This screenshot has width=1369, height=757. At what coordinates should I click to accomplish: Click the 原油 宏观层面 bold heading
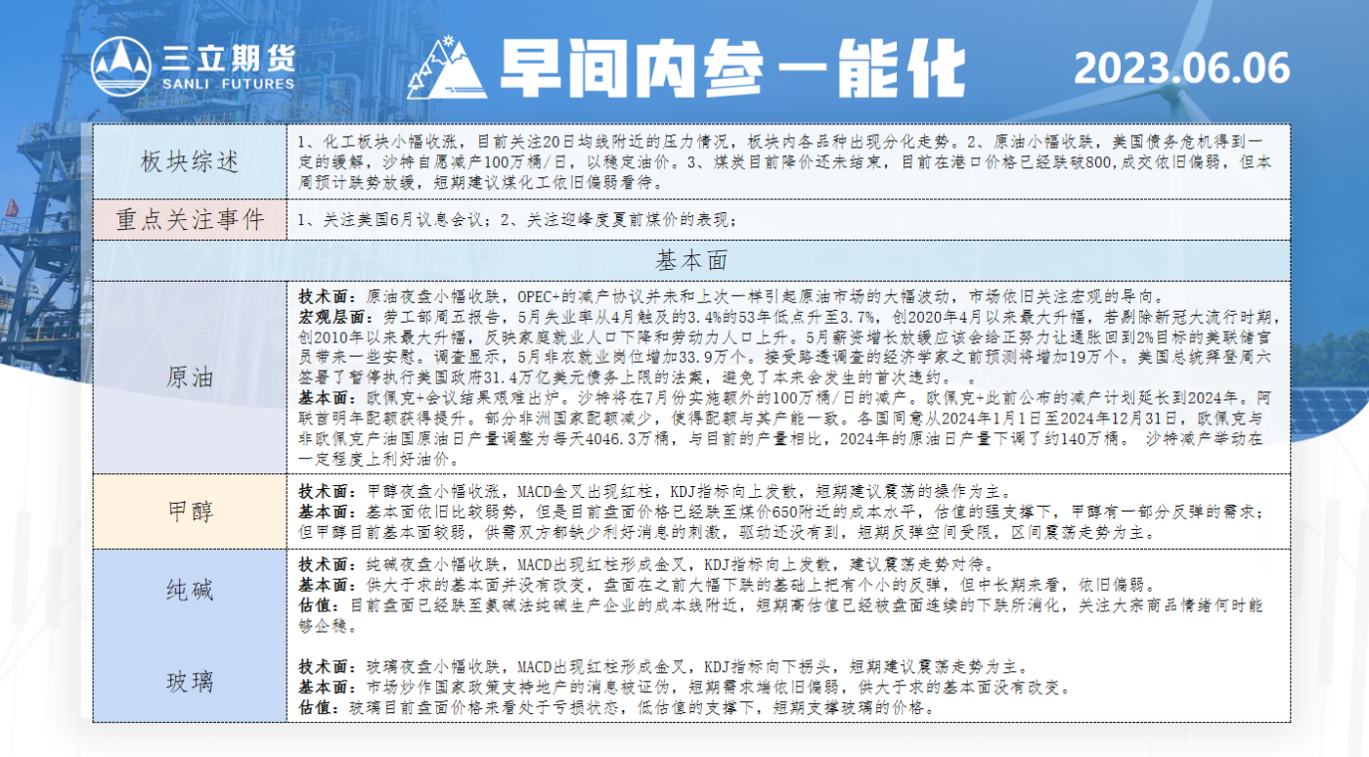click(x=331, y=317)
